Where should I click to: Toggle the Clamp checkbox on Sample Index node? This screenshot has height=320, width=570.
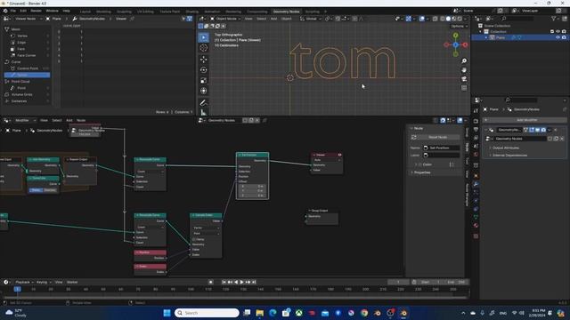click(194, 239)
